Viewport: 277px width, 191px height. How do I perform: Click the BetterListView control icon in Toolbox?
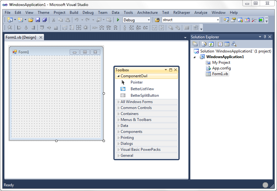tap(123, 89)
